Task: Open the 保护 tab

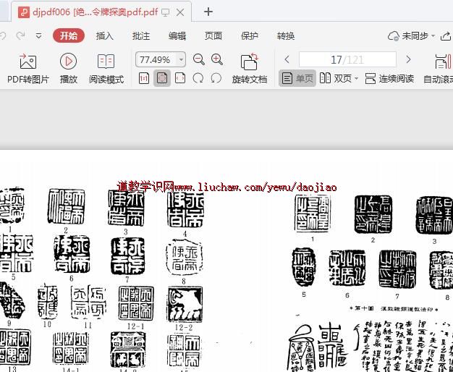Action: [x=250, y=36]
